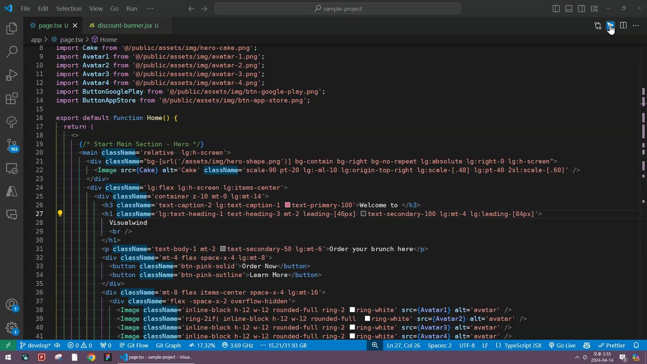Click the lightbulb code action icon
Viewport: 647px width, 364px height.
[60, 214]
